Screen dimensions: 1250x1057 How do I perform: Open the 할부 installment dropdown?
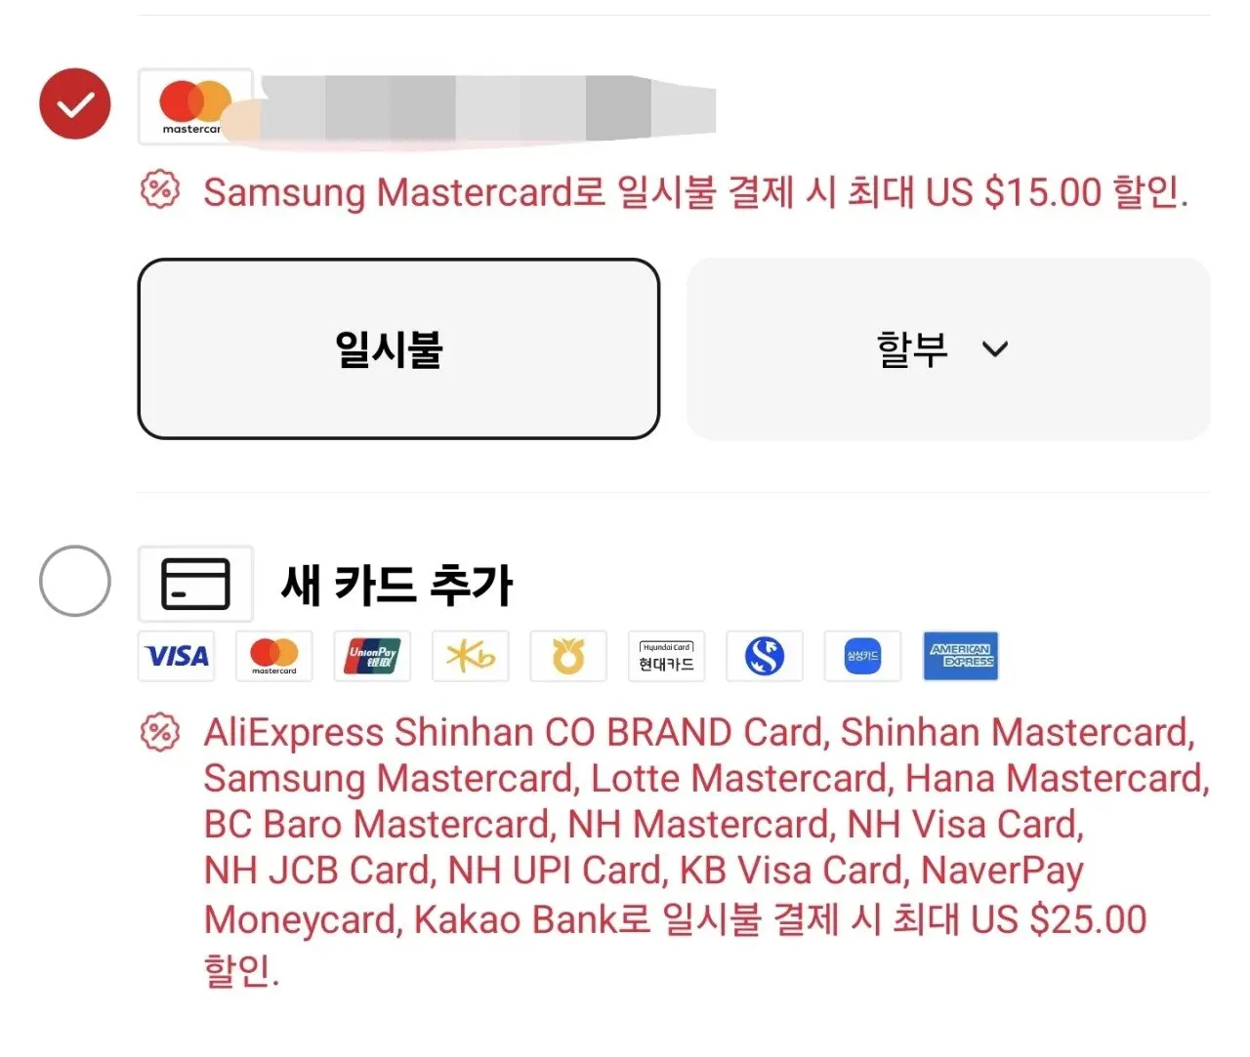click(x=948, y=348)
